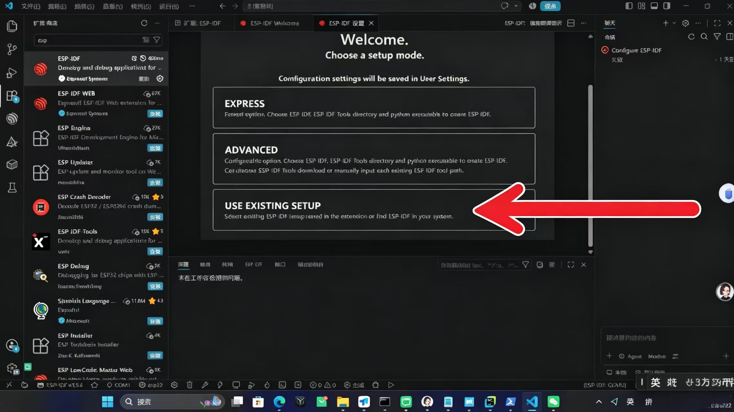Expand the system tray hidden icons chevron
The image size is (734, 412).
[599, 401]
